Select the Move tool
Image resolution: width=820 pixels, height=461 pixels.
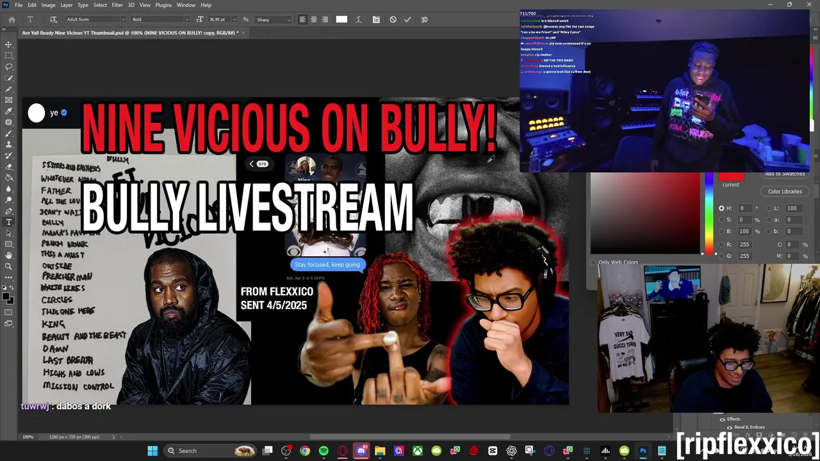tap(9, 44)
